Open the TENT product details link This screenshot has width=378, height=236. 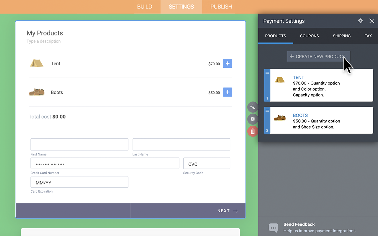[x=299, y=77]
